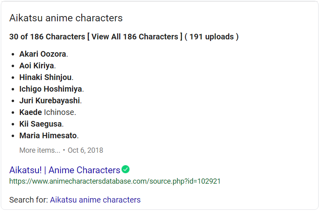Screen dimensions: 319x211
Task: Select Kii Saegusa in the character list
Action: [41, 124]
